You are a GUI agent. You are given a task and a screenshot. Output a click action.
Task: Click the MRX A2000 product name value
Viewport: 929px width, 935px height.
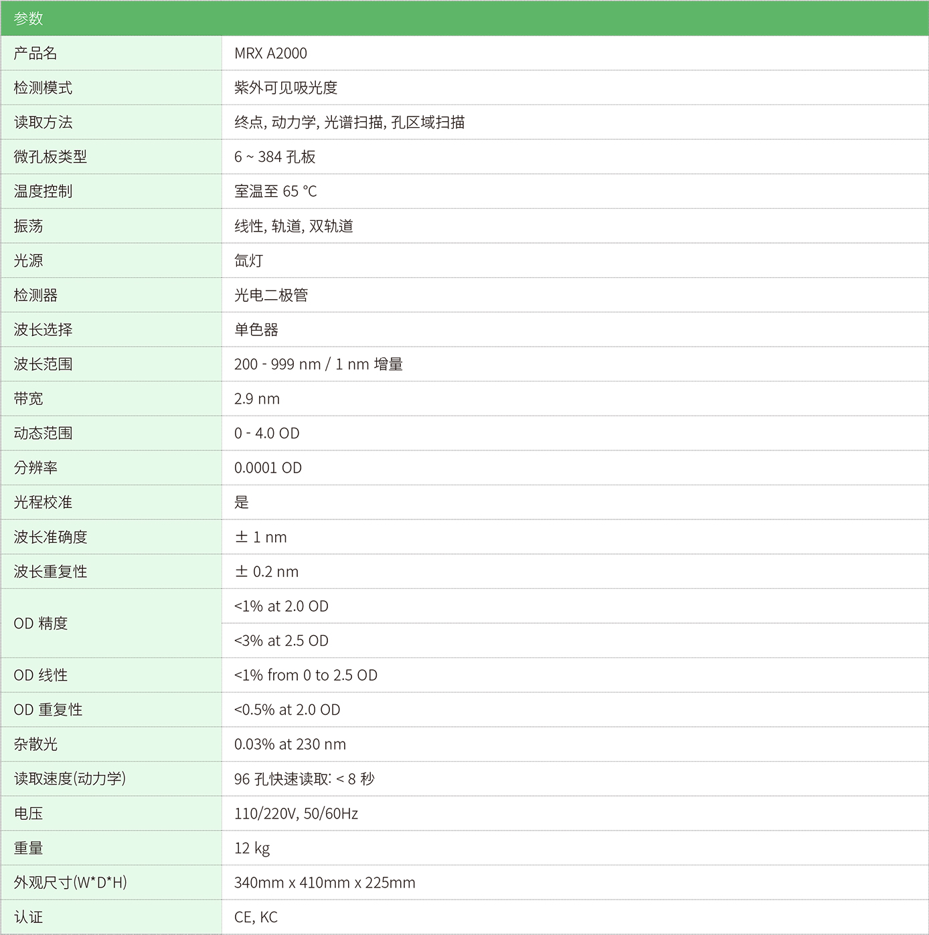tap(270, 53)
